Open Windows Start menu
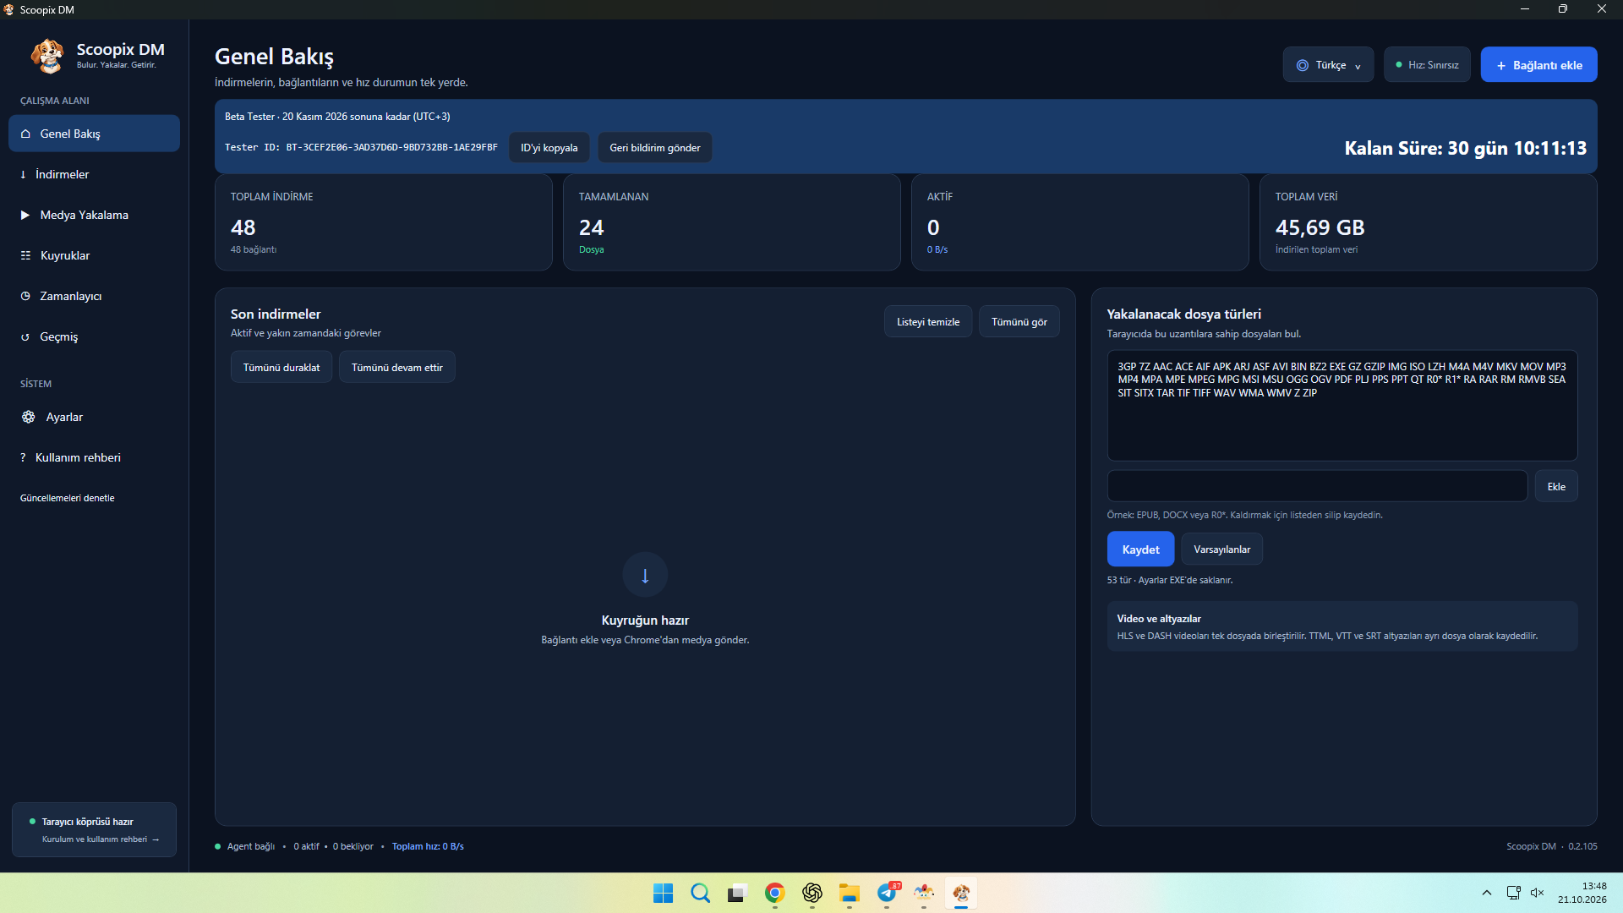 (x=663, y=893)
